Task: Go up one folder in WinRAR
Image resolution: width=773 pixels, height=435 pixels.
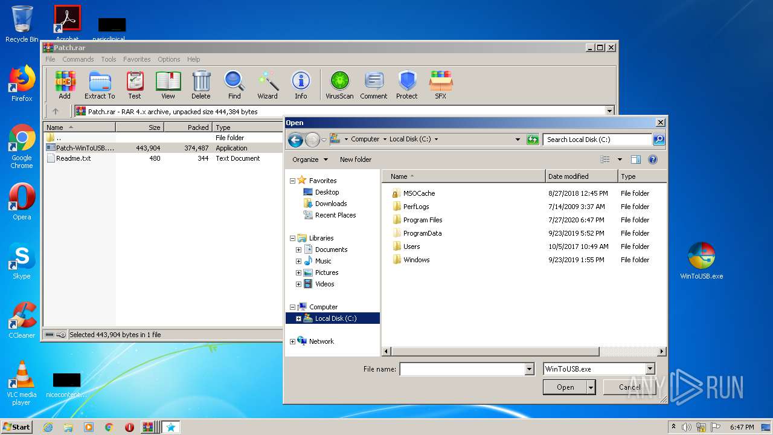Action: [x=56, y=111]
